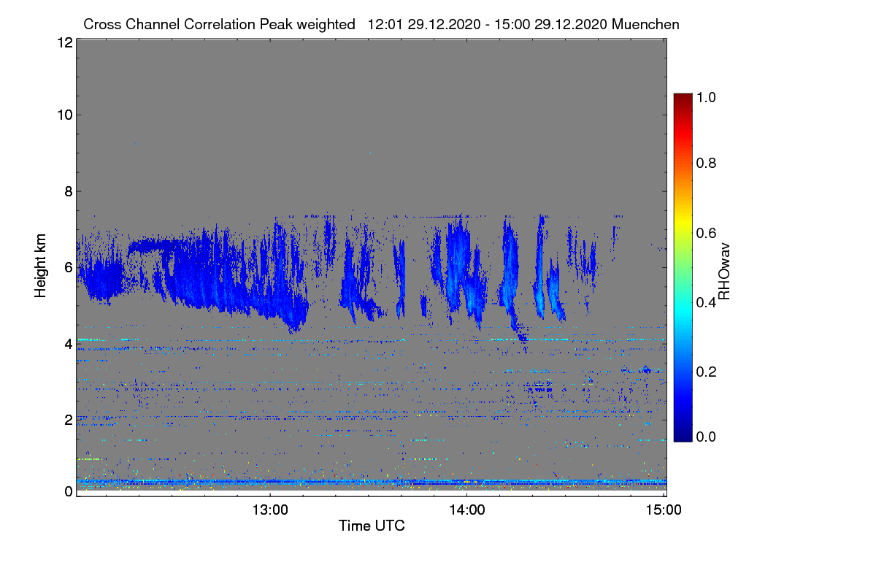Click the date range '12:01 29.12.2020 - 15:00 29.12.2020' in title

click(x=488, y=24)
